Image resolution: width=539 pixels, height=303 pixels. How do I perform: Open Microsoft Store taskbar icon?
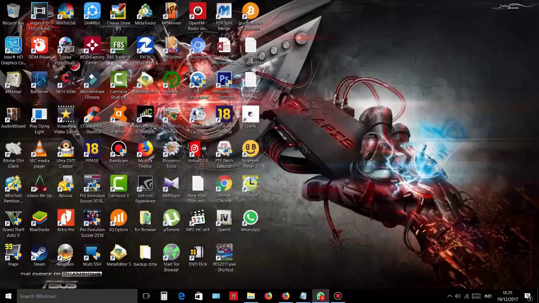pos(199,296)
